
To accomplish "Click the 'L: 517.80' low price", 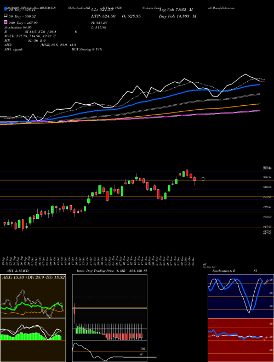I will [99, 27].
